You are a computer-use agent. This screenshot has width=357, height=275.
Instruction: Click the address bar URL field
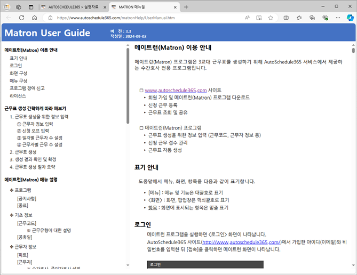pyautogui.click(x=139, y=18)
